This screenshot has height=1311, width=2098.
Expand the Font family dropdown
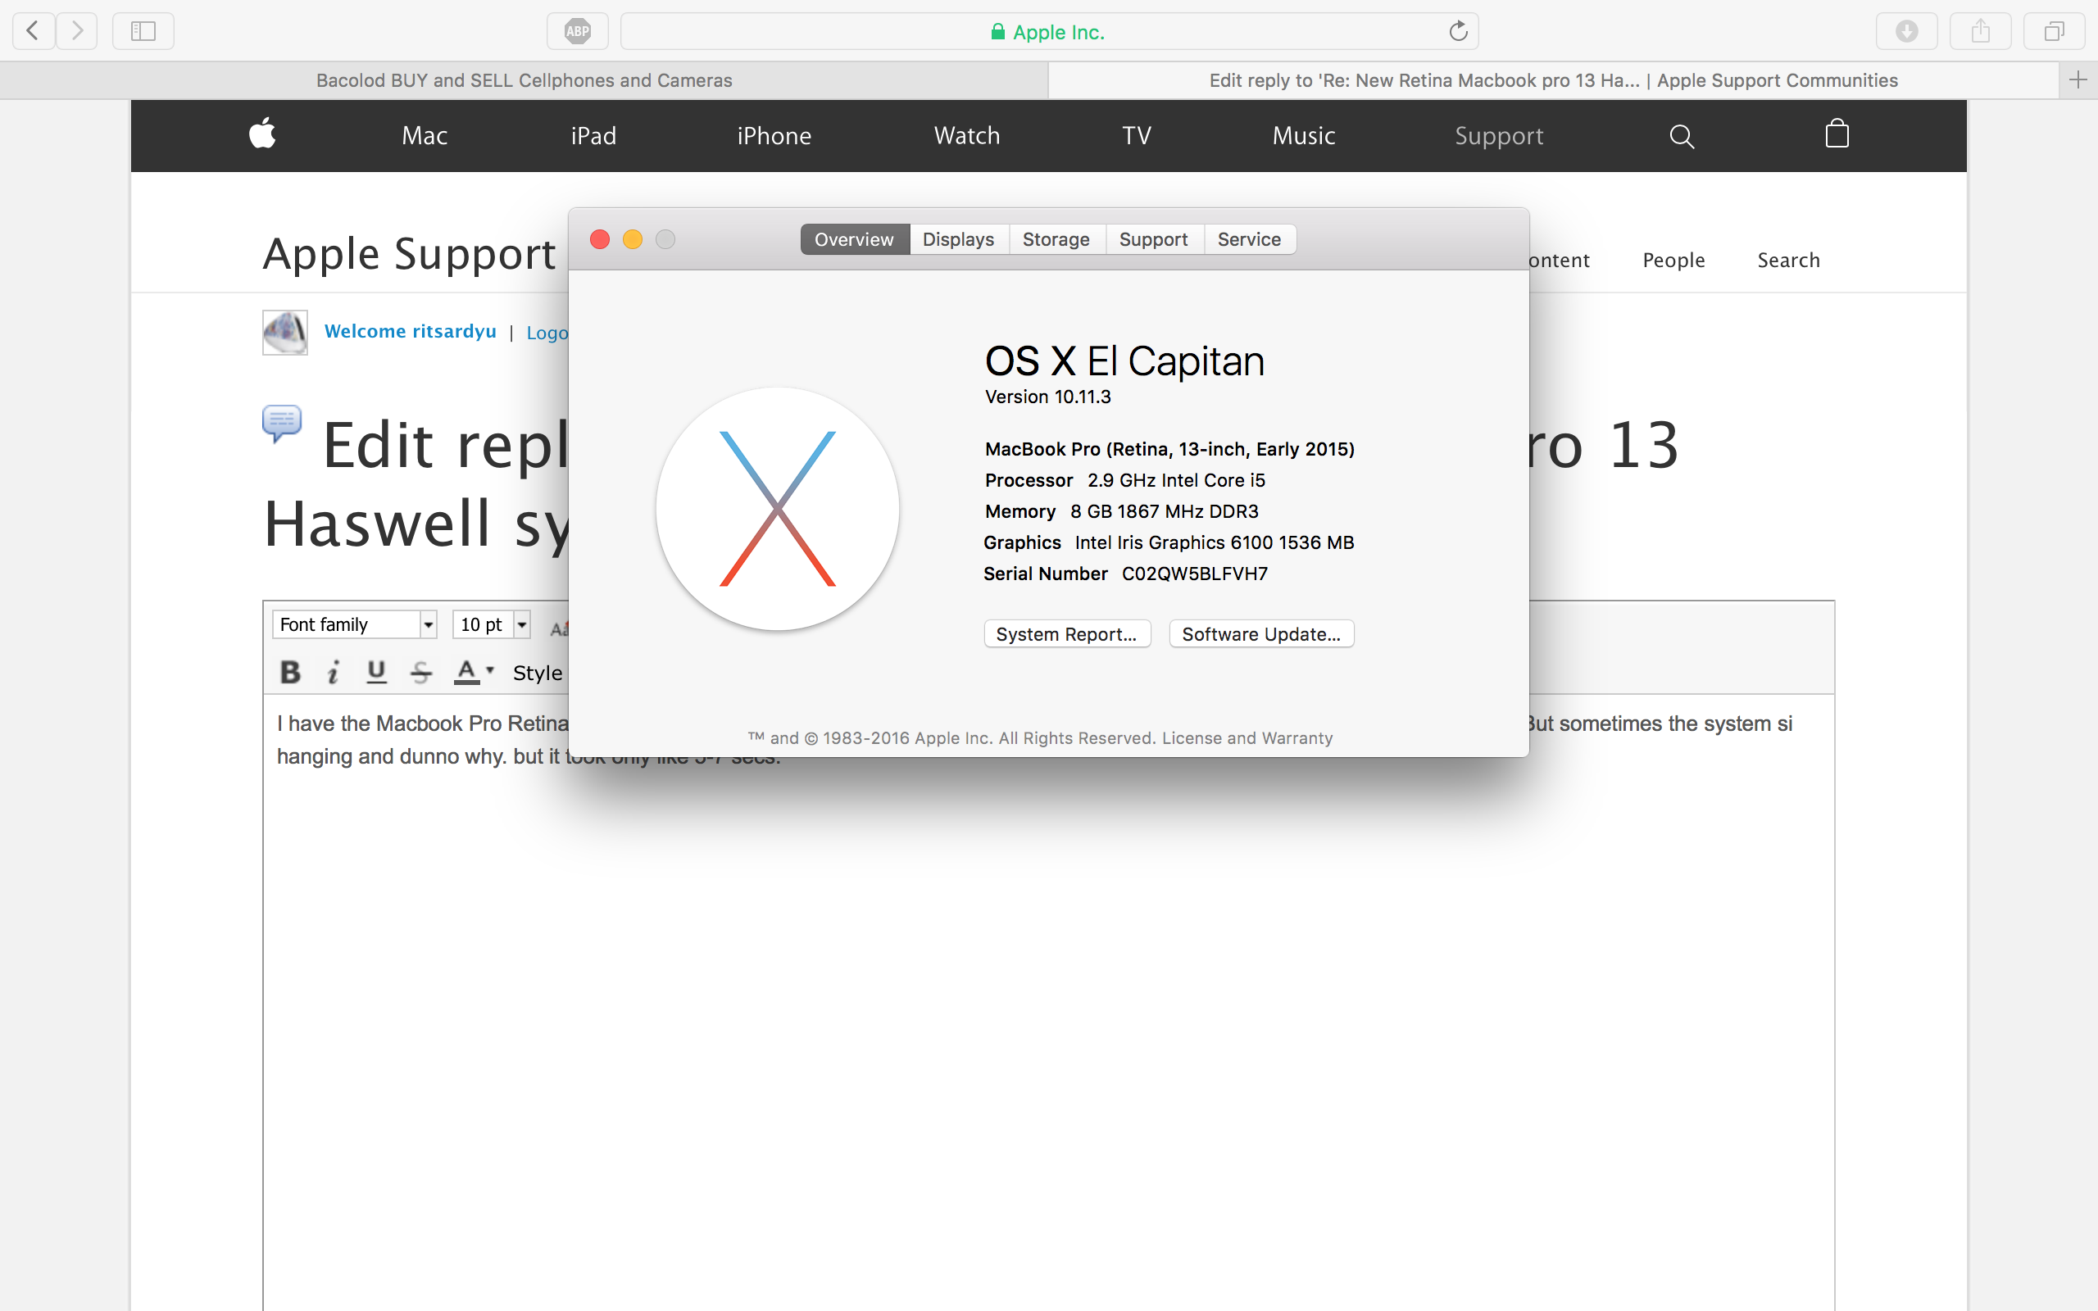click(x=428, y=624)
